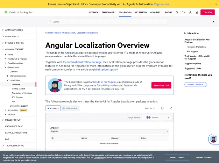Open the assistant avatar chat bubble
This screenshot has width=219, height=163.
pos(213,139)
